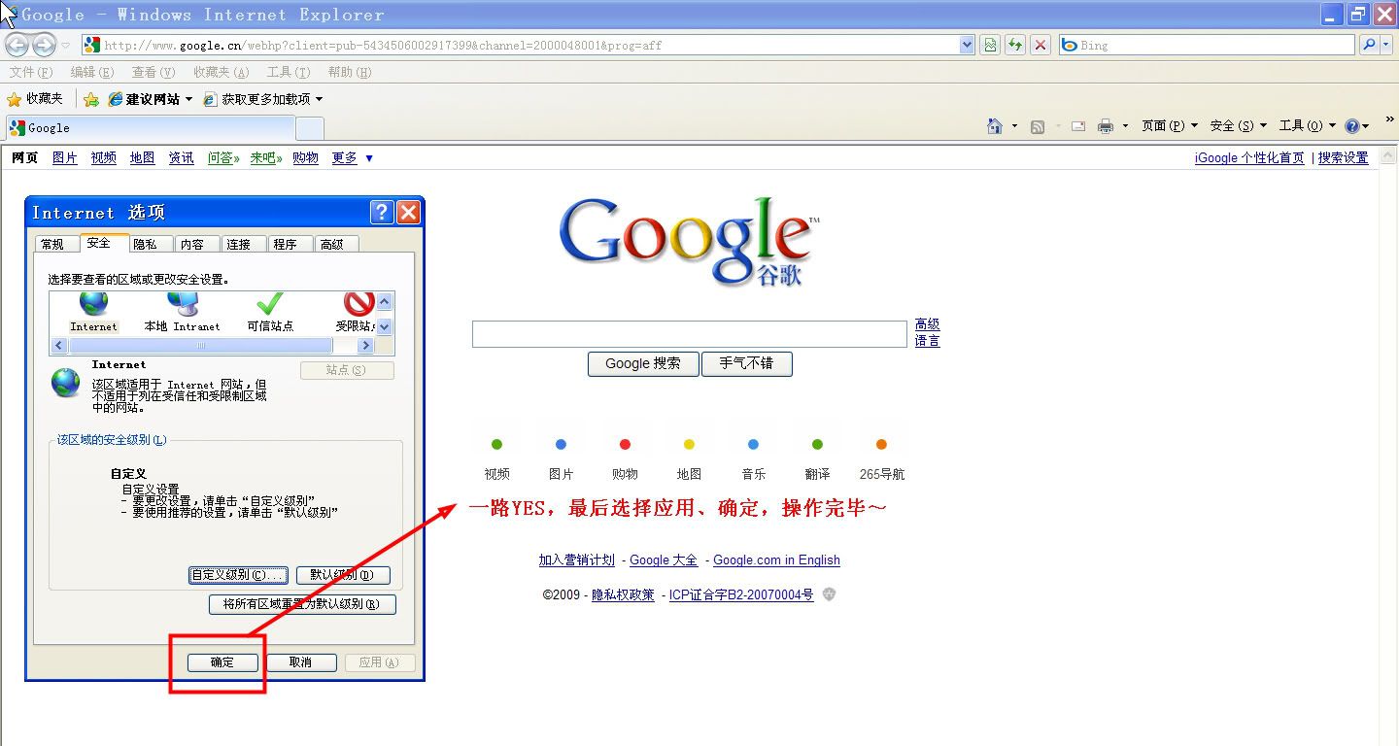Click the 取消 button in dialog

(301, 662)
